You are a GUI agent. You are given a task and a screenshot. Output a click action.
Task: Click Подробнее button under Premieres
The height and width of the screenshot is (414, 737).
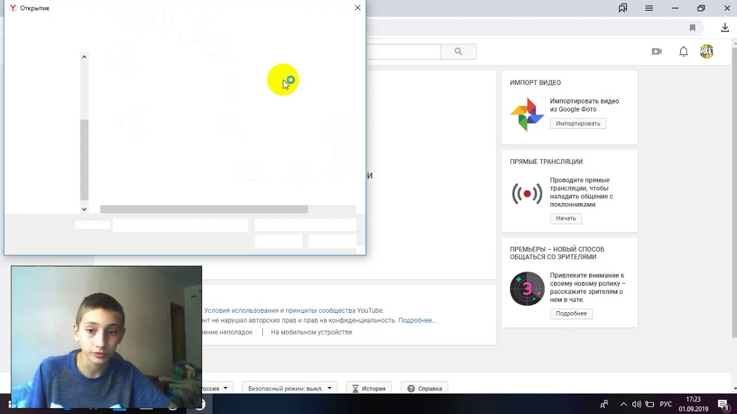[x=571, y=313]
